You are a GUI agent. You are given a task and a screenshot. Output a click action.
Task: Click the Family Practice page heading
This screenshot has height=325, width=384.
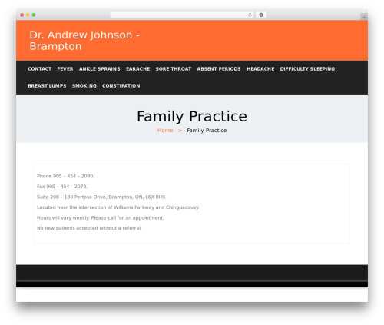pyautogui.click(x=192, y=117)
